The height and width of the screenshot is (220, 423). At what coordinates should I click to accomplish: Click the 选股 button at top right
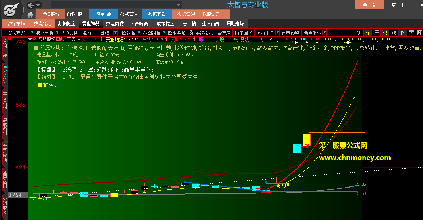369,5
